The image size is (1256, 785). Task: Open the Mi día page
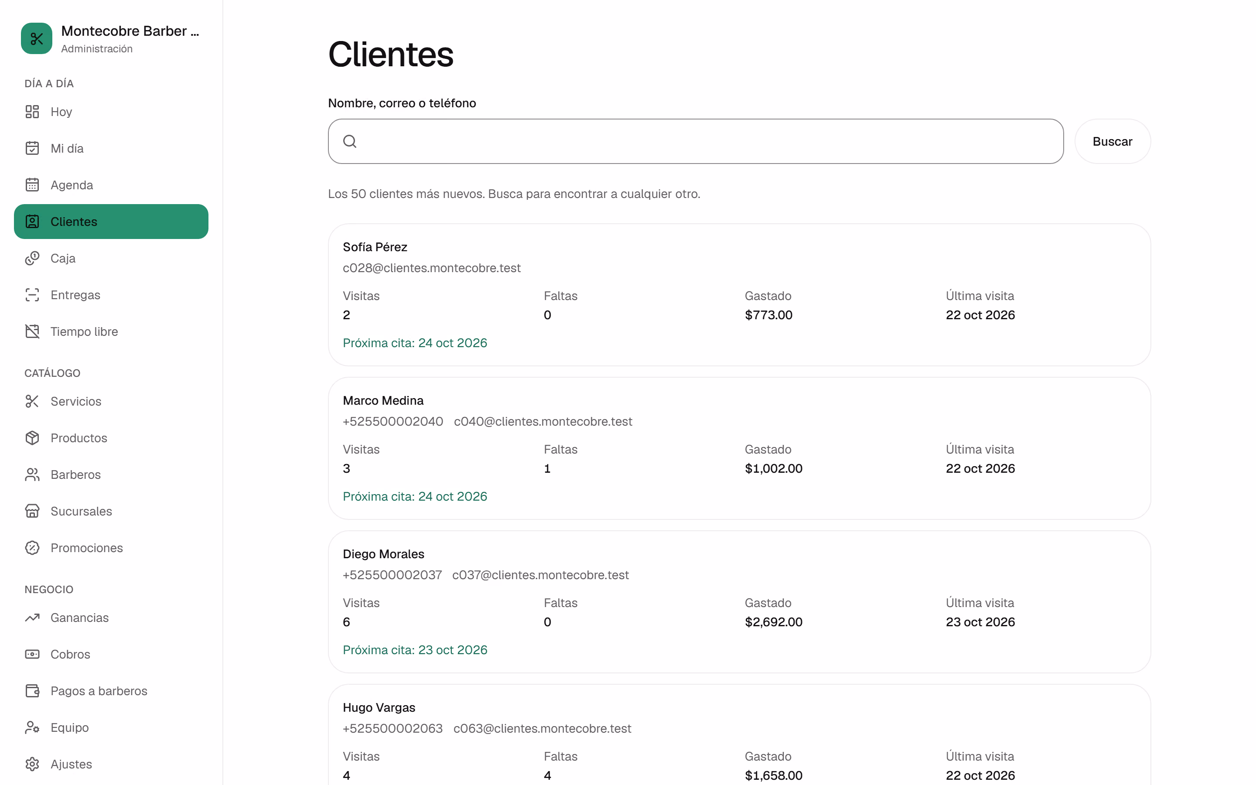[111, 148]
